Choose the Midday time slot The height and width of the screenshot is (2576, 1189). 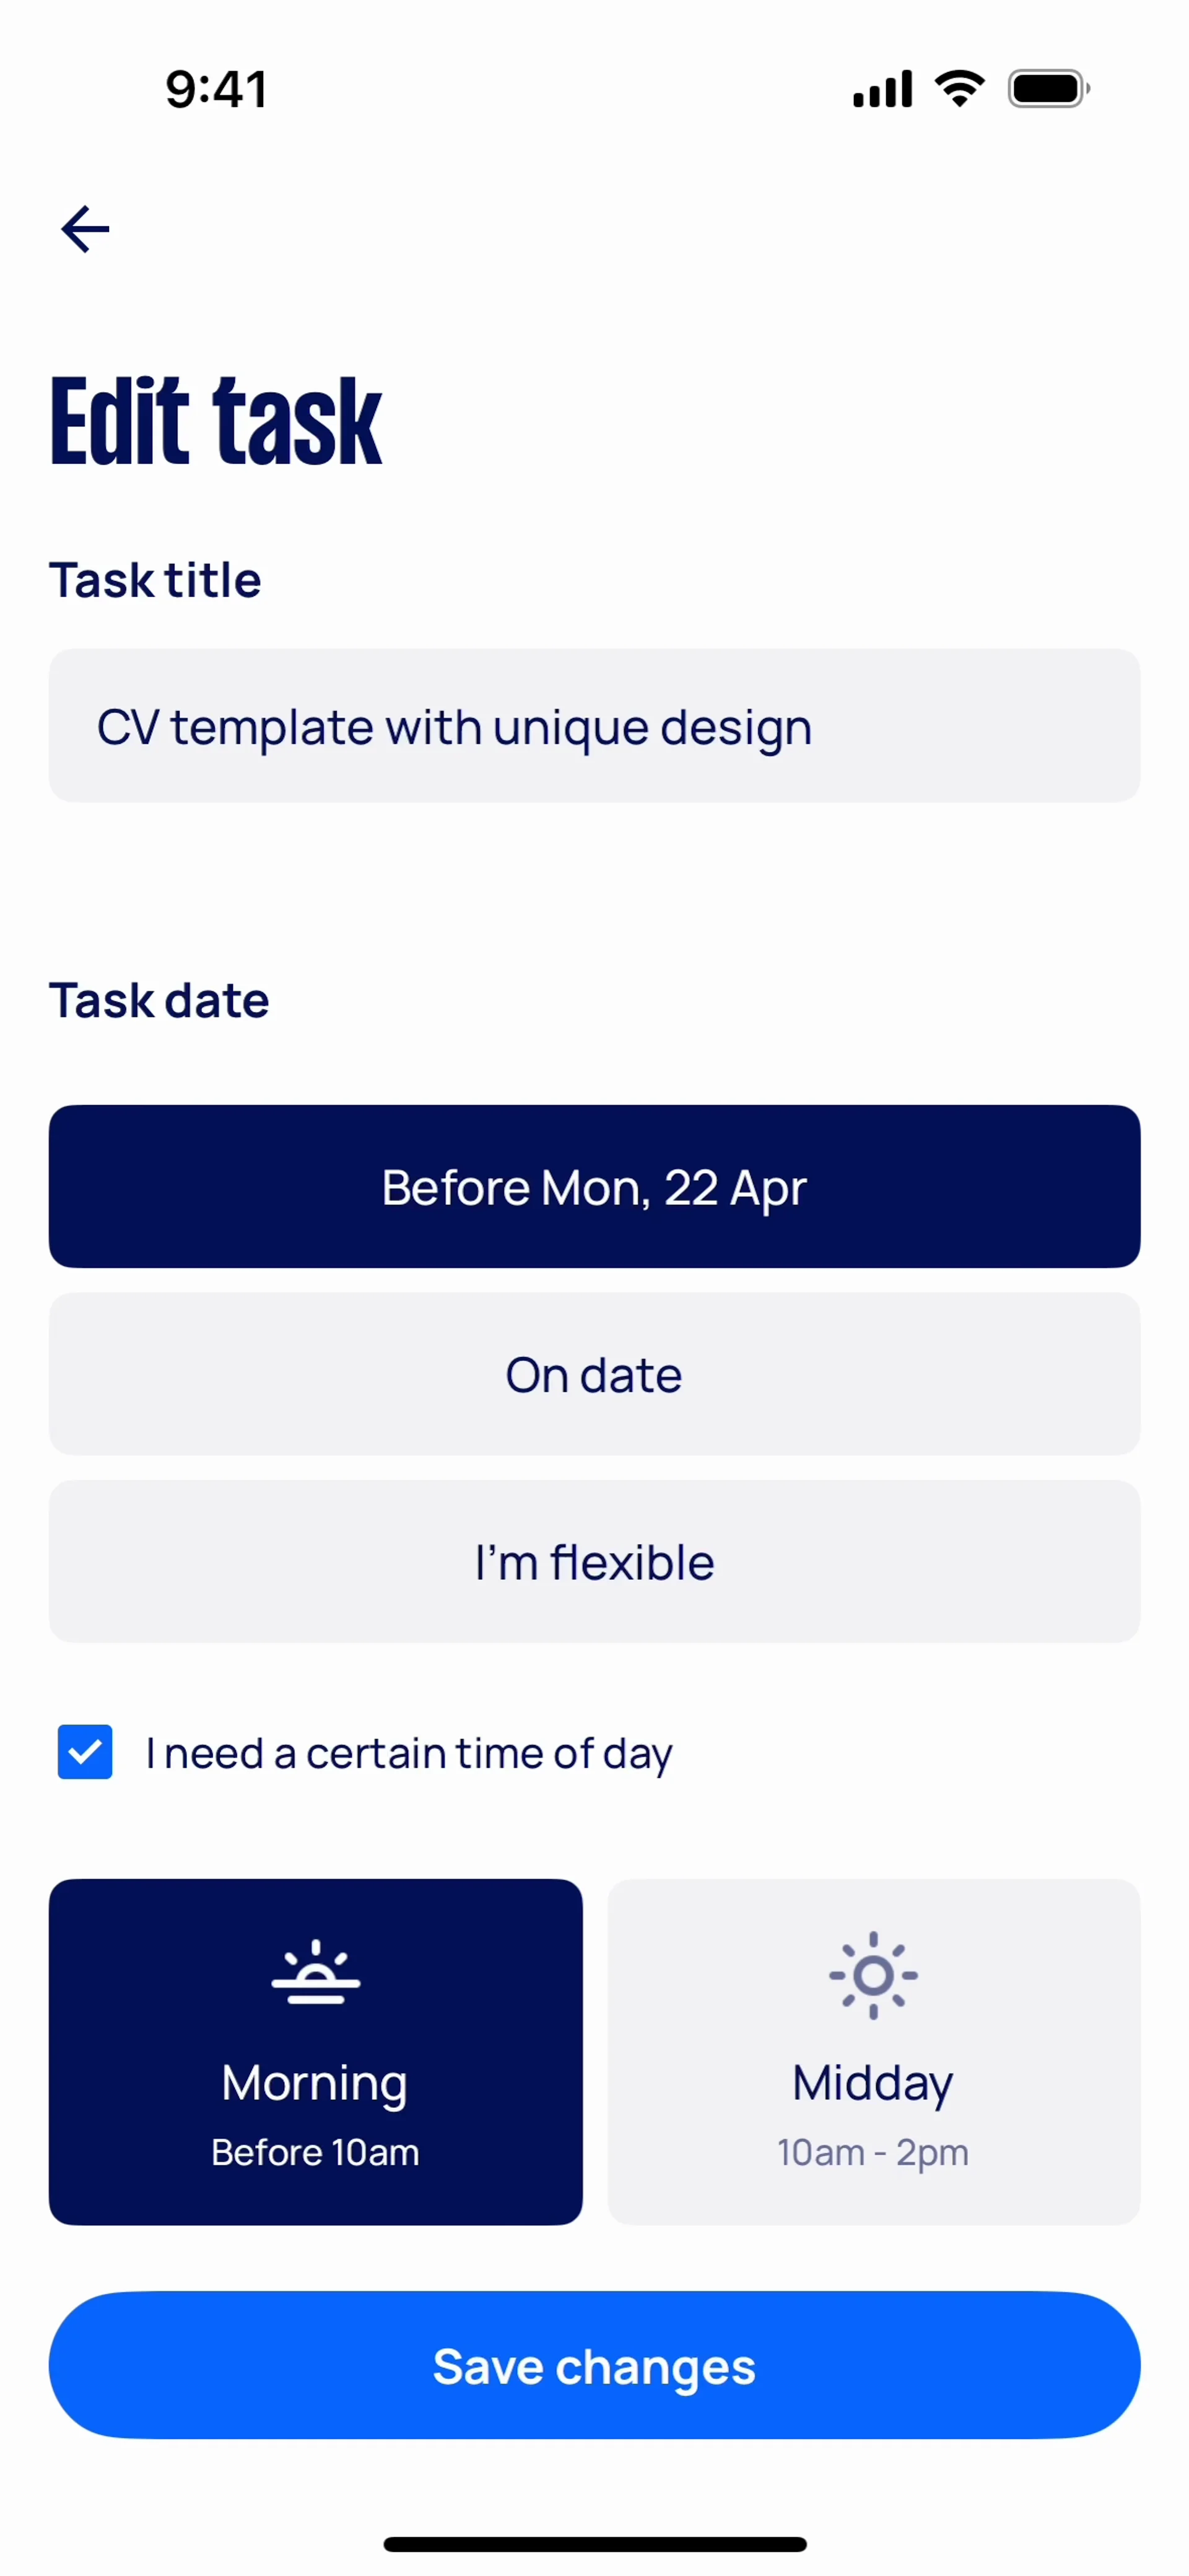873,2052
